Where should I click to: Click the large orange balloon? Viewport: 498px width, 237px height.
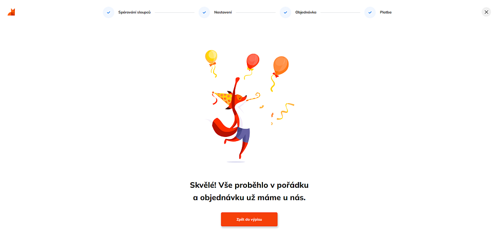pos(281,66)
